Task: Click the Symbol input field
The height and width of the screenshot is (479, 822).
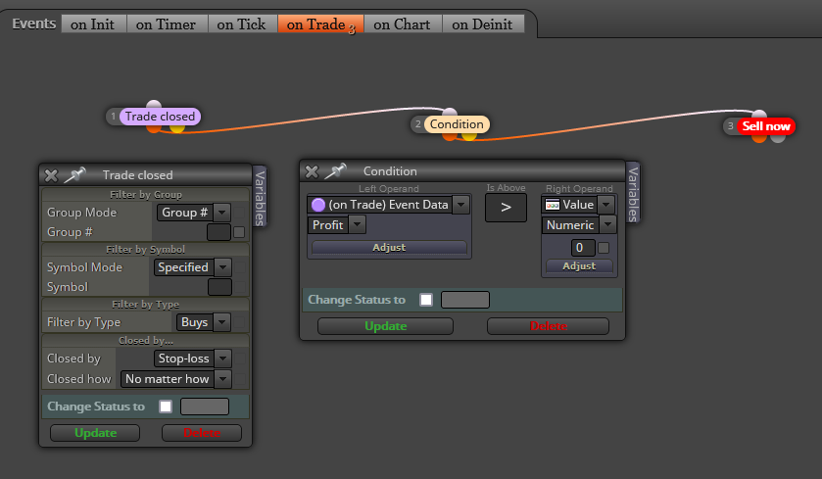Action: 219,287
